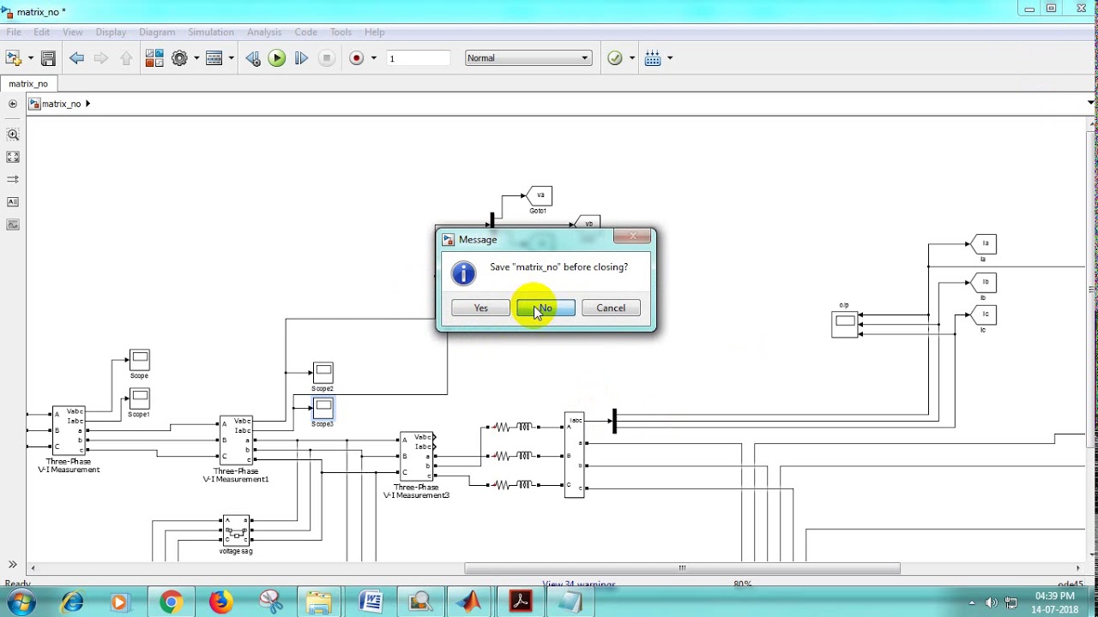This screenshot has height=617, width=1098.
Task: Click the Build Model toolbar icon
Action: (x=653, y=58)
